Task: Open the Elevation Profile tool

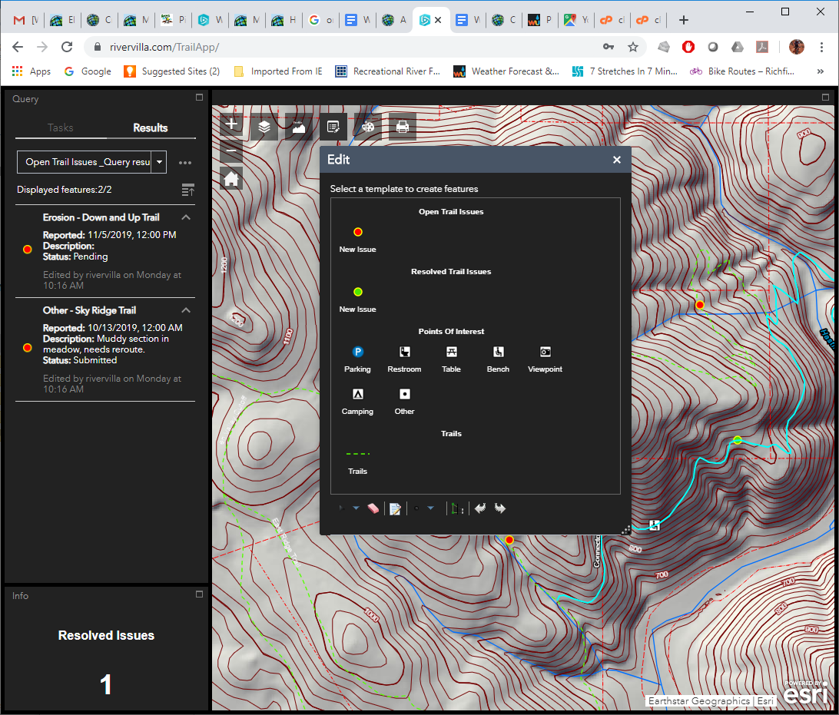Action: pos(299,127)
